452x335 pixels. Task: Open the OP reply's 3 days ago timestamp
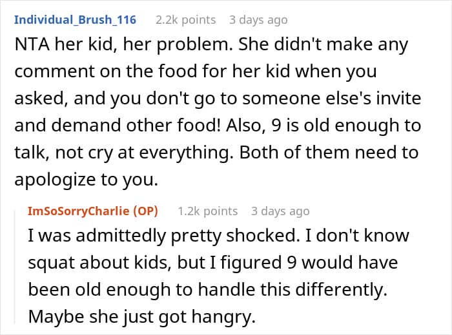(280, 211)
